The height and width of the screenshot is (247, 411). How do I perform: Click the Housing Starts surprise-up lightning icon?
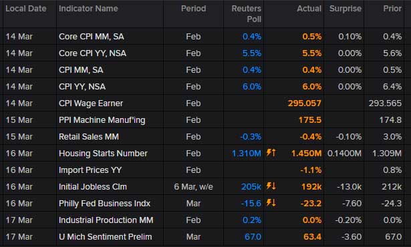click(271, 152)
